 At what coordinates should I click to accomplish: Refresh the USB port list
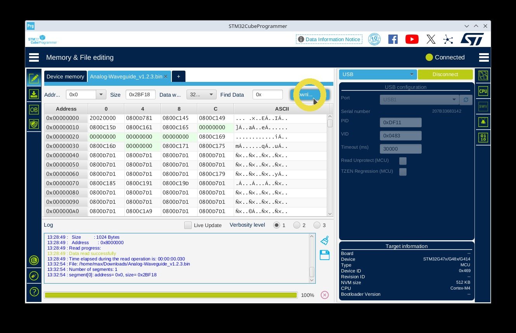tap(466, 100)
